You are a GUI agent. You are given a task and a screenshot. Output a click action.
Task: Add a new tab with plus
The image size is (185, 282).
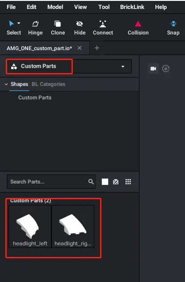(97, 48)
